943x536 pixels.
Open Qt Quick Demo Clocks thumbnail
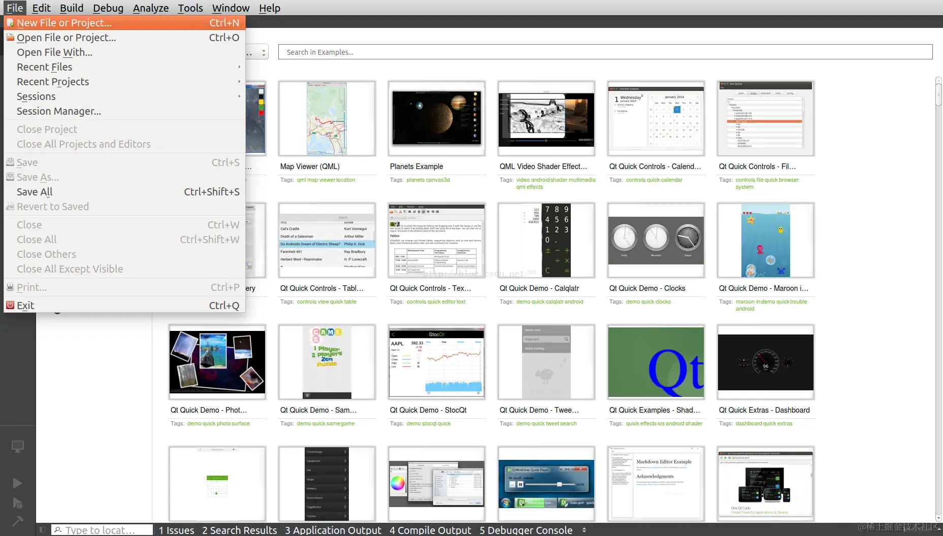656,240
